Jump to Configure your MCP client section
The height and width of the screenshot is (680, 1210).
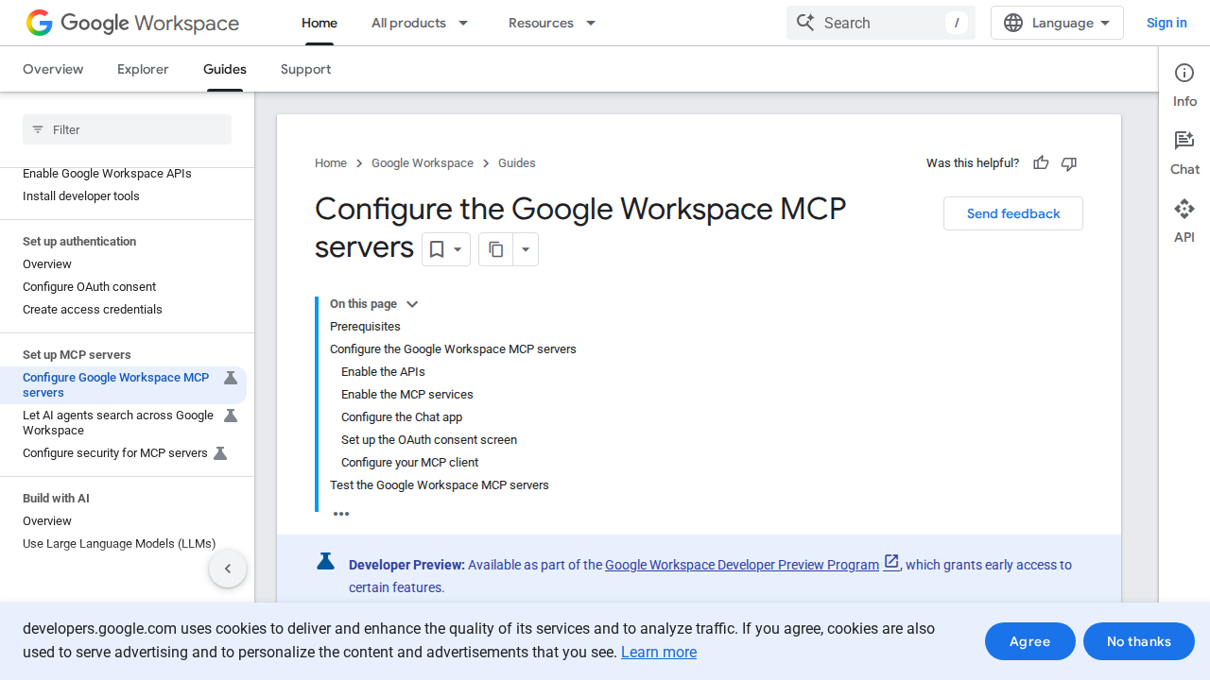(x=409, y=463)
